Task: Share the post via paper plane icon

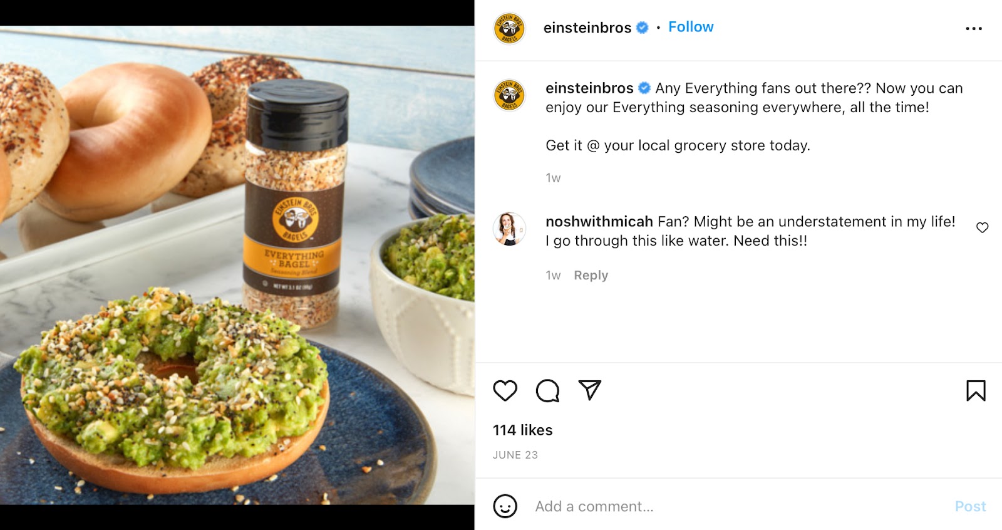Action: tap(589, 390)
